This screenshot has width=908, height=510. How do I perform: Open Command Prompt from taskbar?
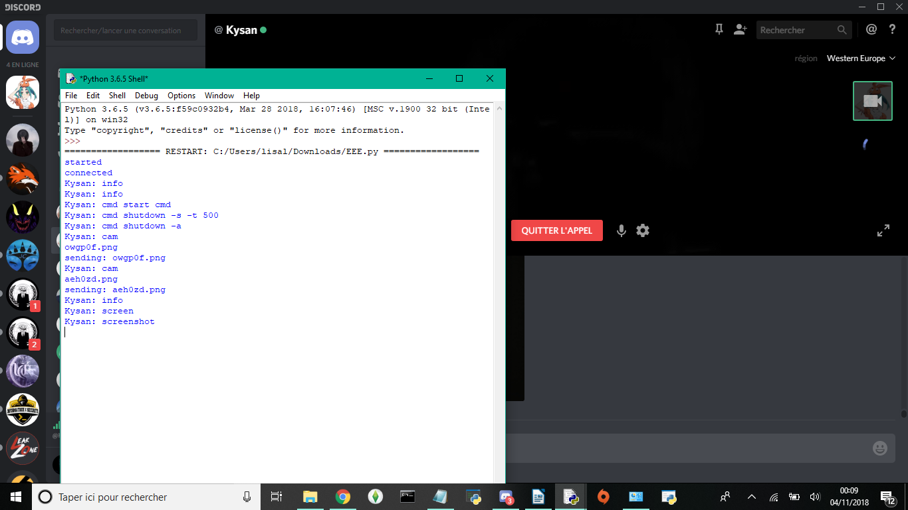[x=407, y=497]
